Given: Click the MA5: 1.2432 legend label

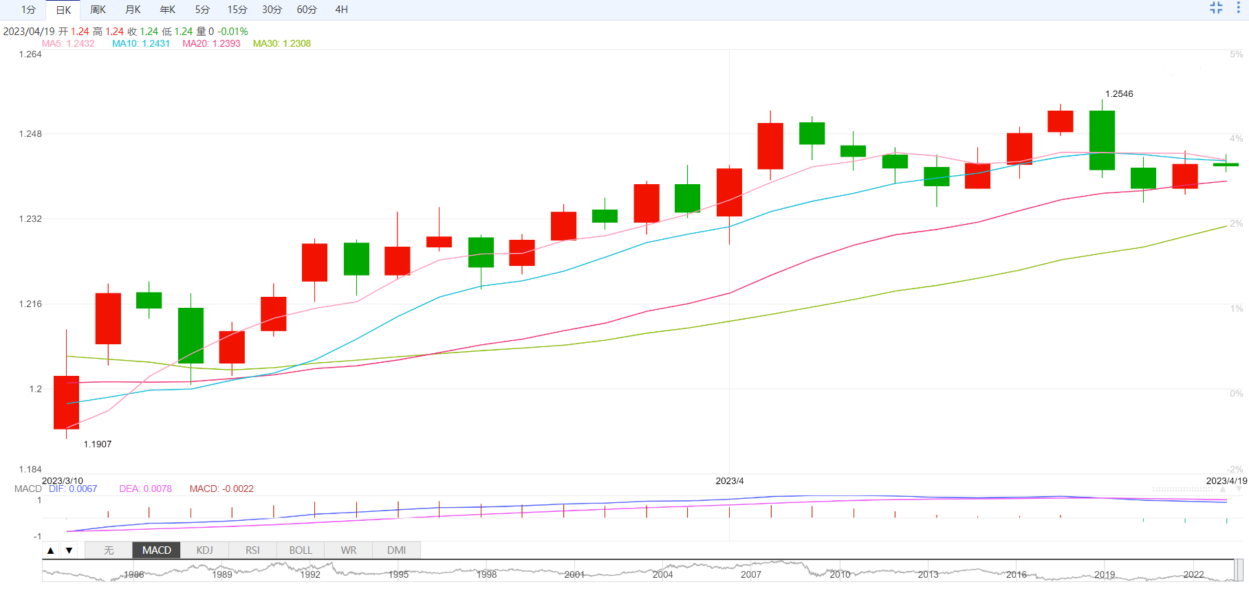Looking at the screenshot, I should point(68,43).
